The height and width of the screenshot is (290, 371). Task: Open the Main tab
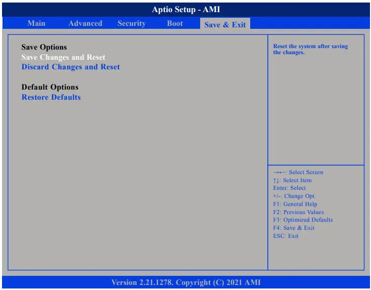pos(36,23)
